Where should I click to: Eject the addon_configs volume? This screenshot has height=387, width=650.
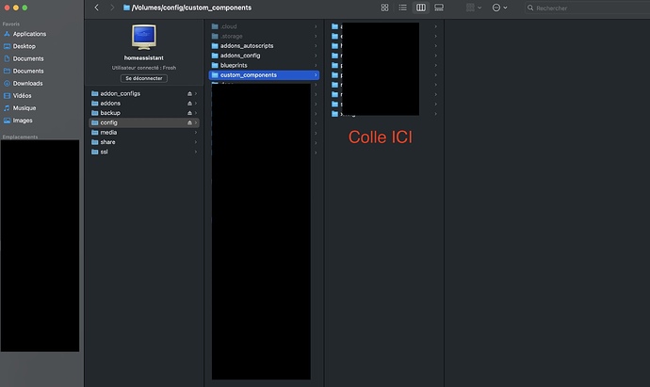point(189,93)
